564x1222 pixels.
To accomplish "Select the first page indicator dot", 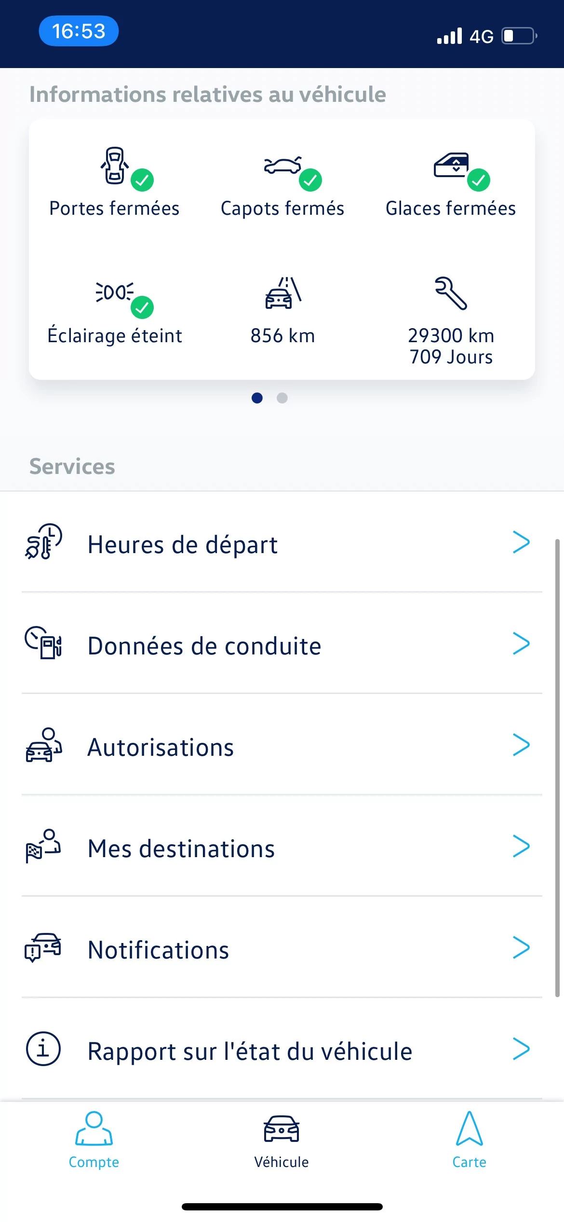I will (x=257, y=398).
